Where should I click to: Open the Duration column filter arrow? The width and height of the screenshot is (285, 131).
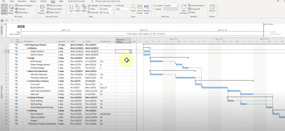[69, 41]
